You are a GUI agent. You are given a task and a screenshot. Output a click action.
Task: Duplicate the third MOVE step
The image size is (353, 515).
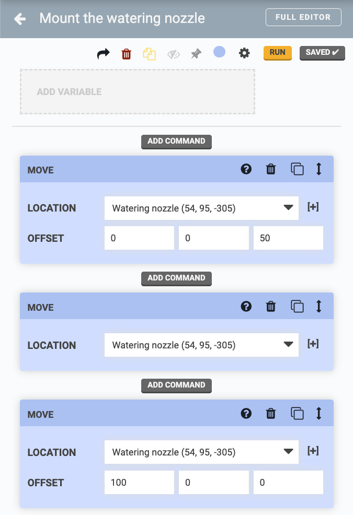tap(297, 414)
